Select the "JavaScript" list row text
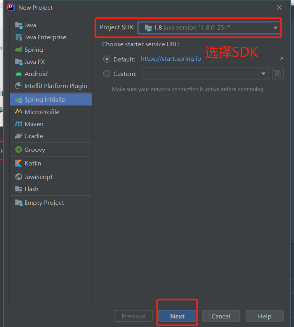The image size is (294, 327). (39, 177)
